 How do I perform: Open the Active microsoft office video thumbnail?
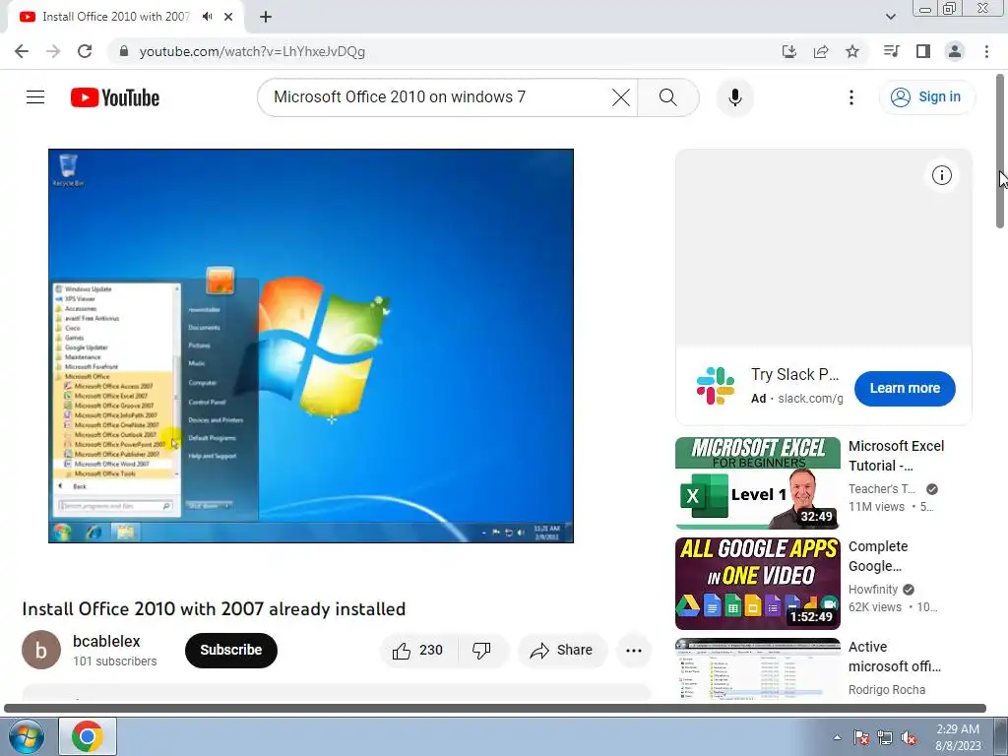tap(758, 668)
